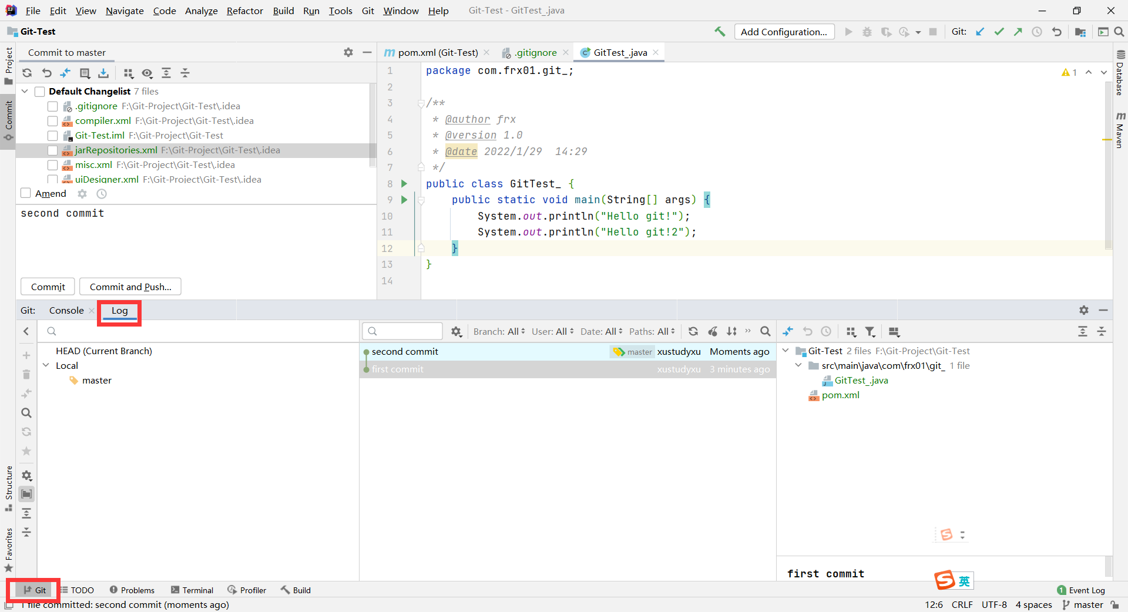Switch to pom.xml (Git-Test) editor tab
1128x612 pixels.
pyautogui.click(x=437, y=52)
